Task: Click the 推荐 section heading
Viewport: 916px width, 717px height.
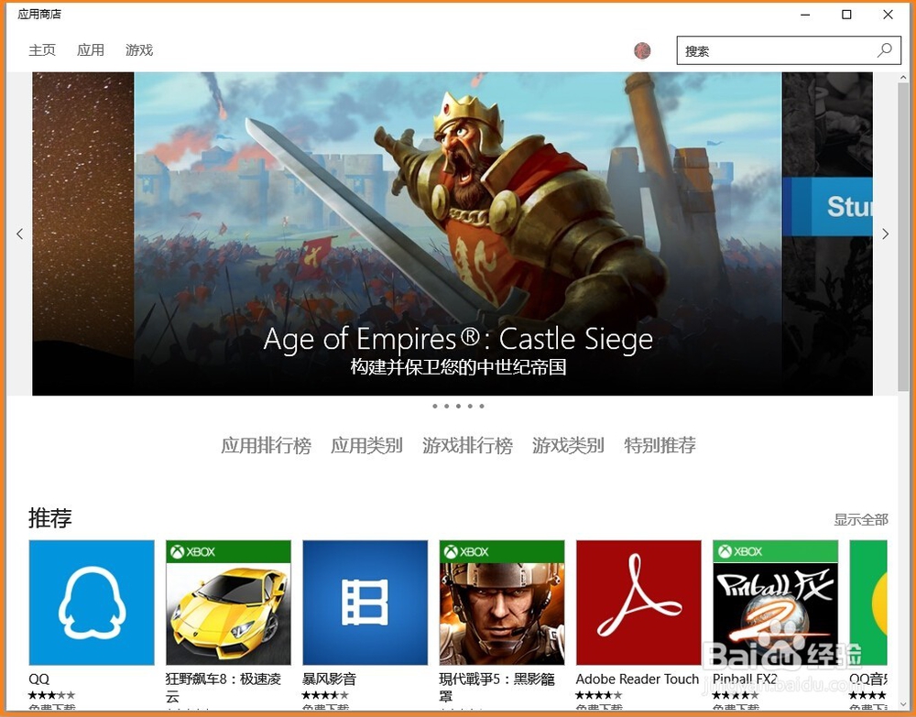Action: pos(50,518)
